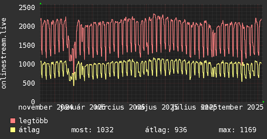The image size is (267, 139).
Task: Click the y-axis label 500
Action: click(29, 83)
